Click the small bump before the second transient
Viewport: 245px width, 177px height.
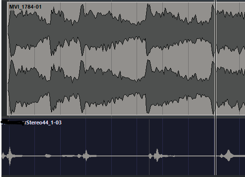[x=79, y=156]
